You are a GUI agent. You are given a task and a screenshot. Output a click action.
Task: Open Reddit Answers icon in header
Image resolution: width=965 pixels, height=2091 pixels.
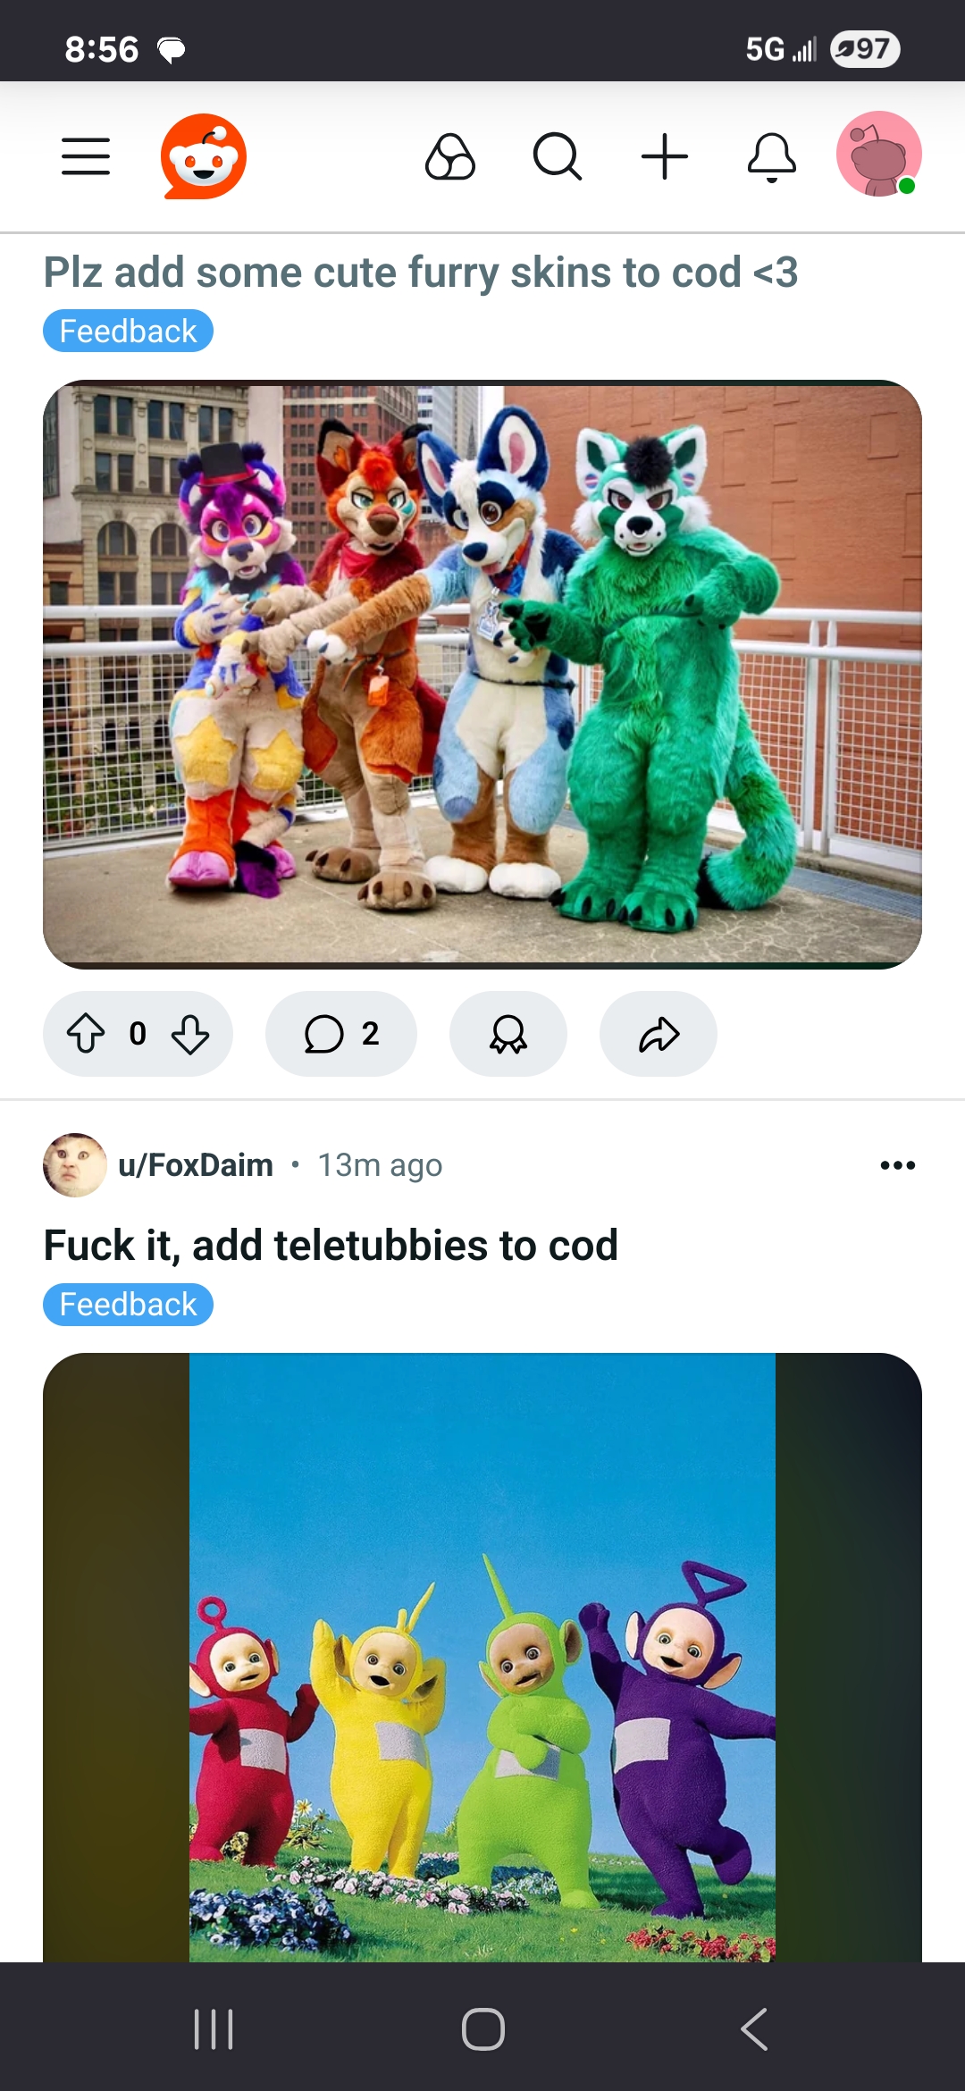450,157
